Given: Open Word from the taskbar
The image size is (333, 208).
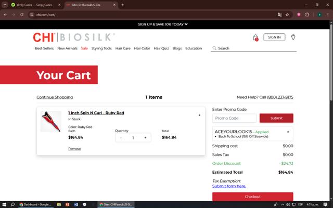Looking at the screenshot, I should pyautogui.click(x=76, y=204).
